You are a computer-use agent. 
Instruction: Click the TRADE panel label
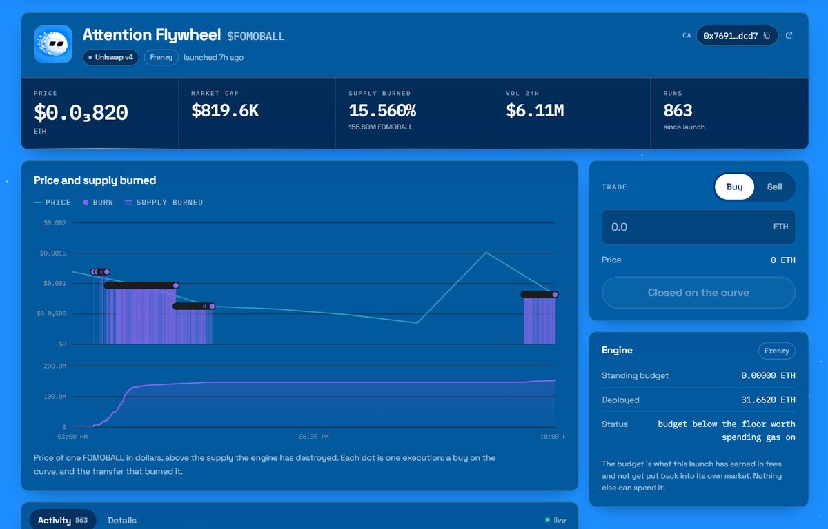point(614,187)
